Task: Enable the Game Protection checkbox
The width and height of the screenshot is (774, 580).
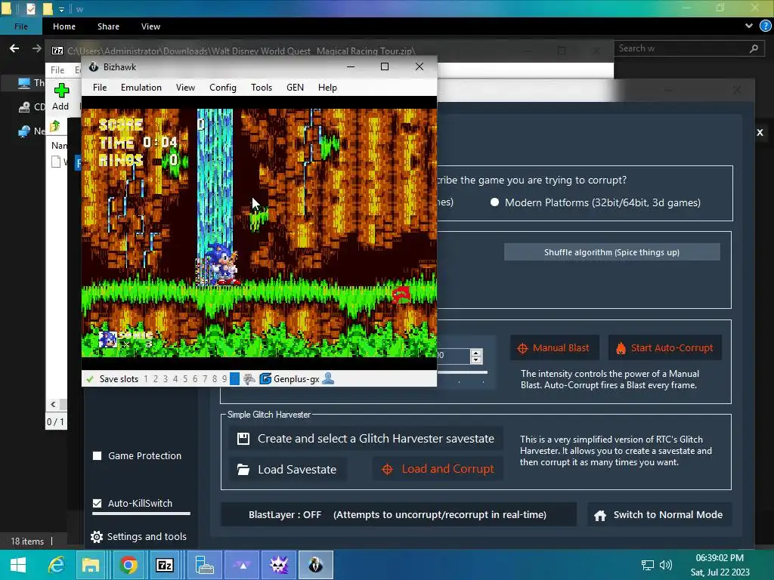Action: [98, 455]
